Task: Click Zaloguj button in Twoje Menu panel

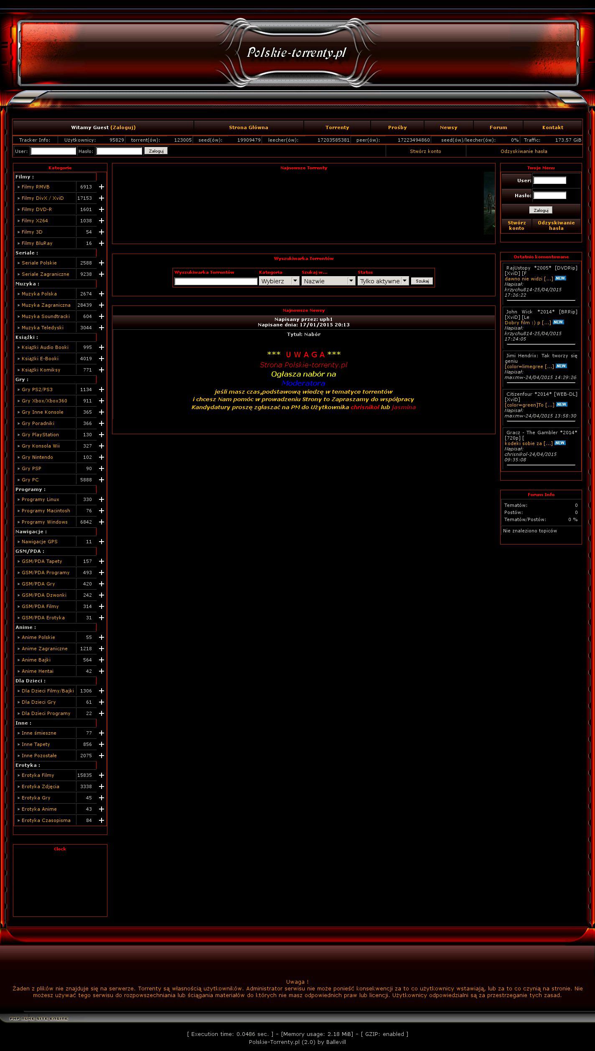Action: (x=541, y=210)
